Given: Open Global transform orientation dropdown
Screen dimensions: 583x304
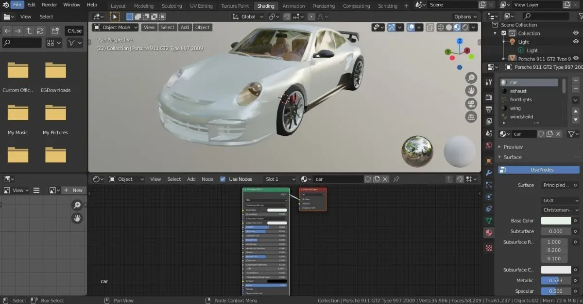Looking at the screenshot, I should (248, 16).
